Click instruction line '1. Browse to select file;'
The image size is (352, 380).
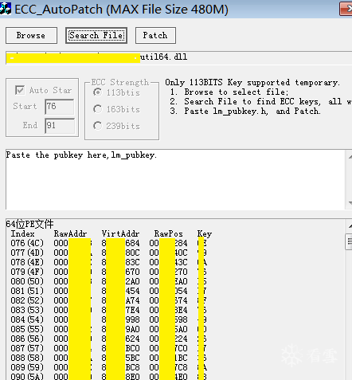(x=229, y=92)
